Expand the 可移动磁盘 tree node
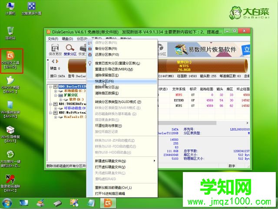This screenshot has width=278, height=209. (x=56, y=108)
